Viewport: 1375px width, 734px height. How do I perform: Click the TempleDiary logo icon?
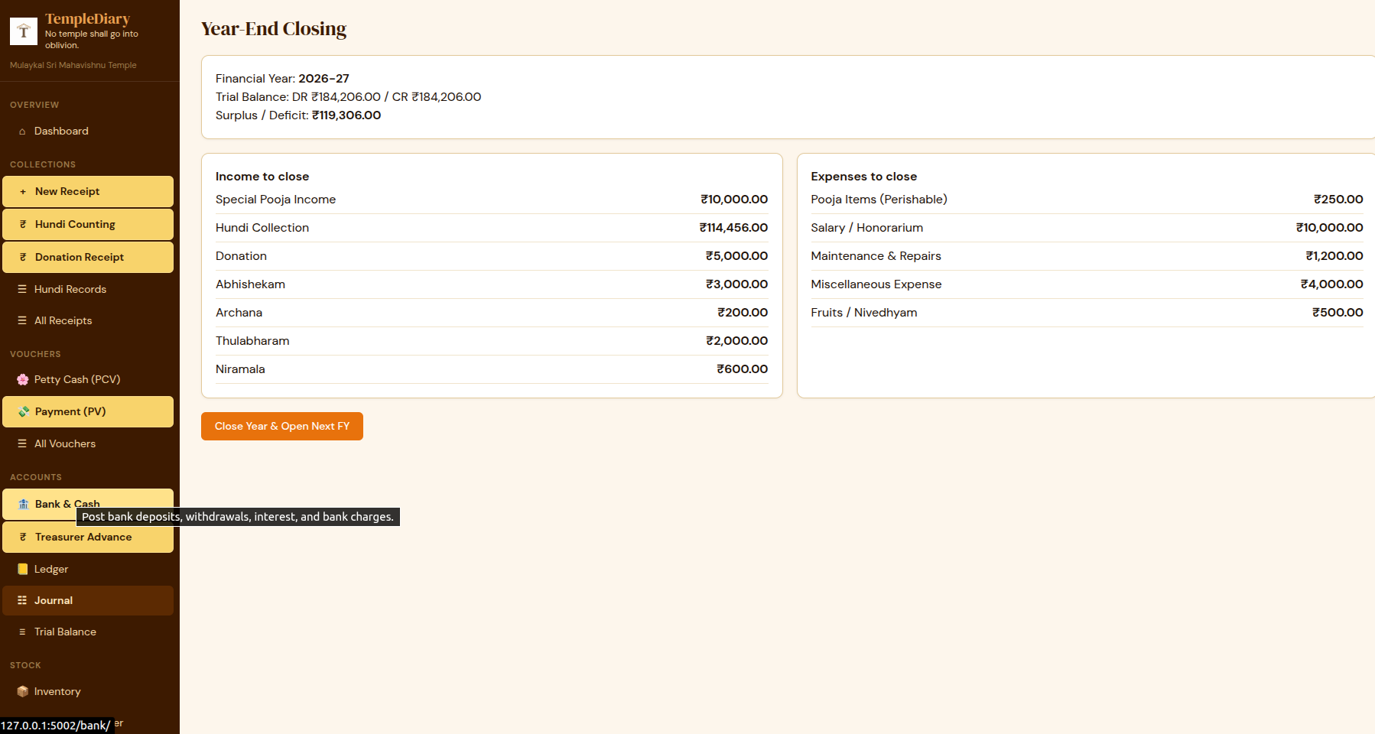(23, 31)
